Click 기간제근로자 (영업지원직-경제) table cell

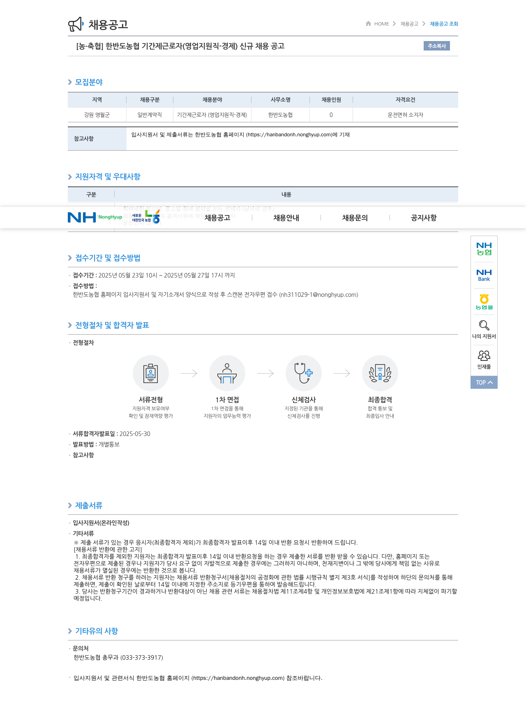coord(212,115)
